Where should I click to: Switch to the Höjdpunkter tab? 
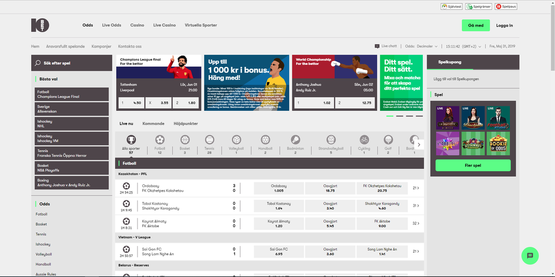click(x=186, y=124)
